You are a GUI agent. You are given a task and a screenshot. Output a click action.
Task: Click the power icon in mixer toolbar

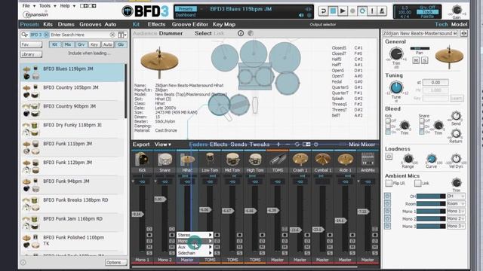[x=315, y=144]
